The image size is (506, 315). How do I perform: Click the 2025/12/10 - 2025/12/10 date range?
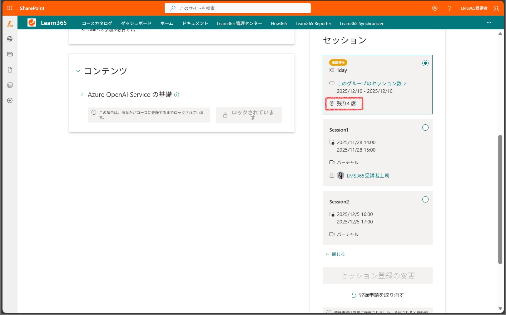(x=365, y=91)
